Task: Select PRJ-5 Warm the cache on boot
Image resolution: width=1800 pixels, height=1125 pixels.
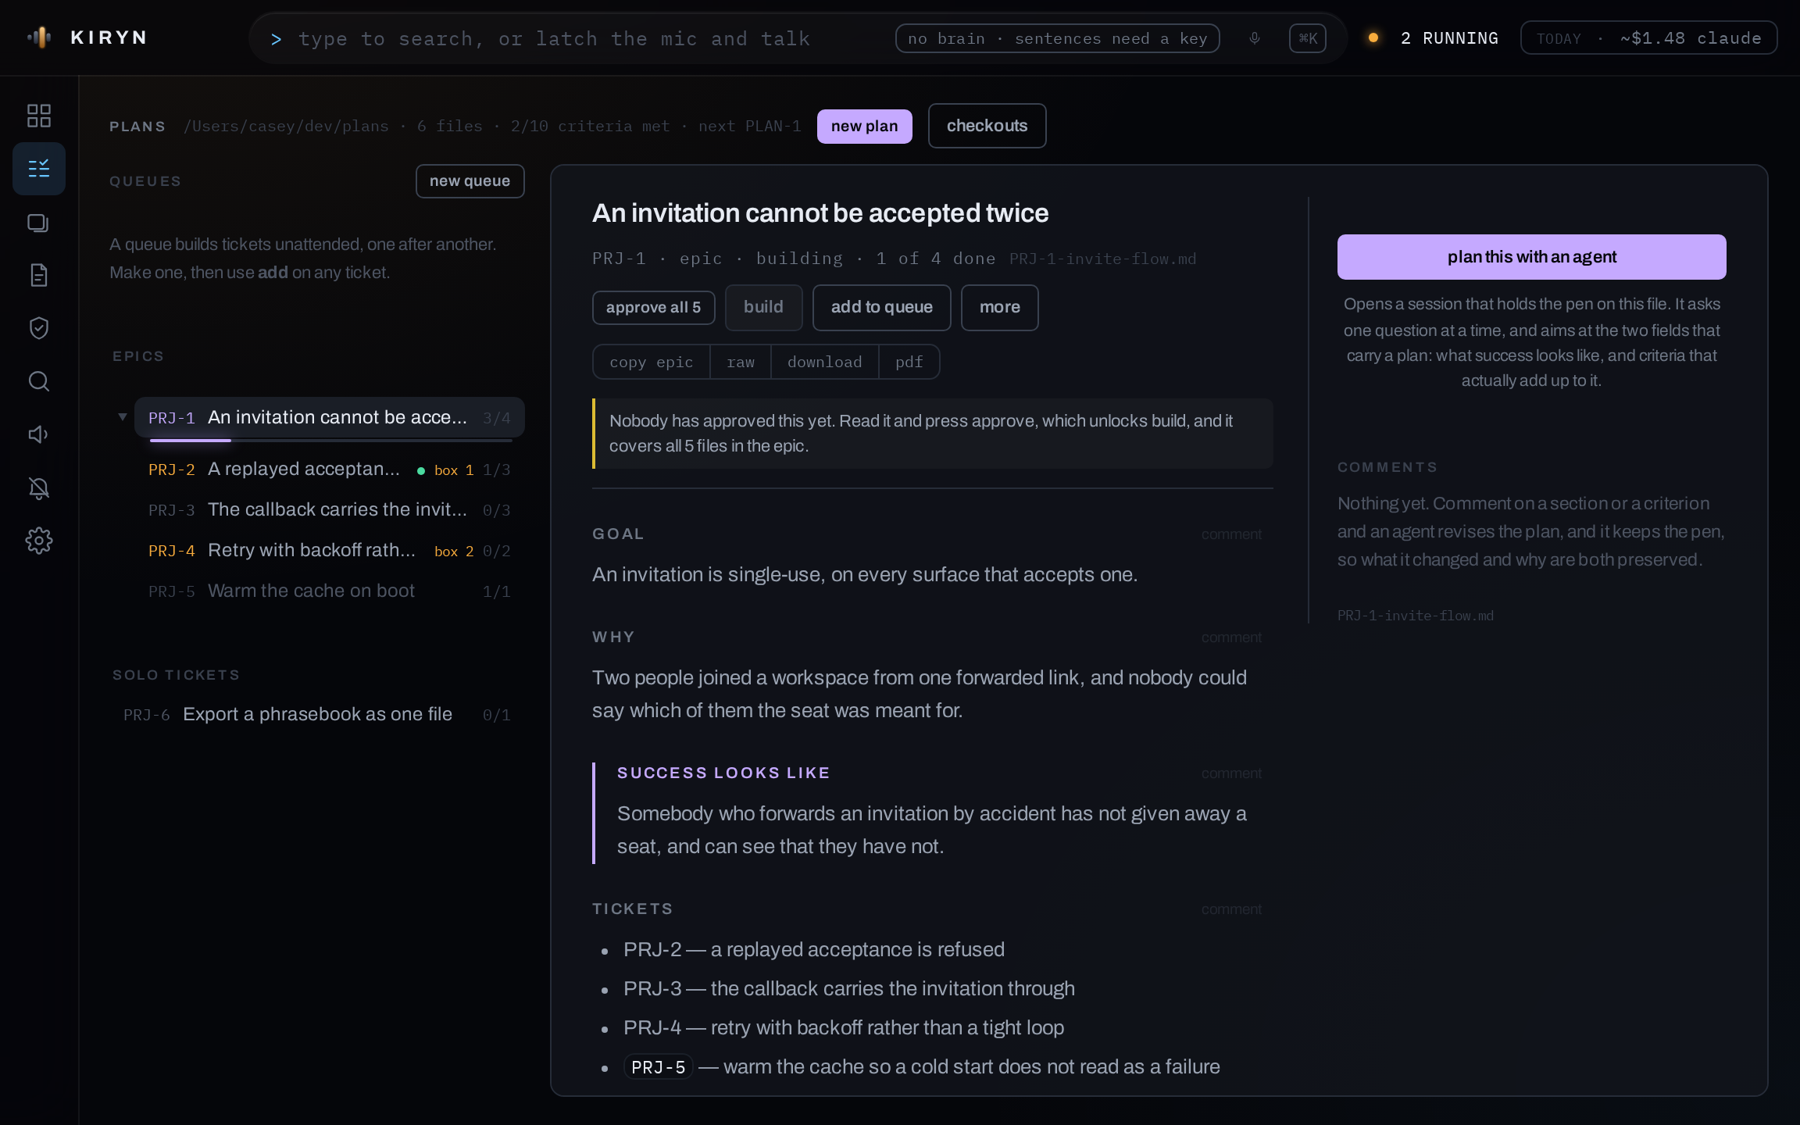Action: [330, 591]
